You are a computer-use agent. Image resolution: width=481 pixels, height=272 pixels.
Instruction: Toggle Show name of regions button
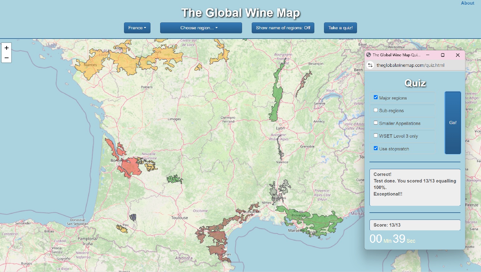coord(283,28)
